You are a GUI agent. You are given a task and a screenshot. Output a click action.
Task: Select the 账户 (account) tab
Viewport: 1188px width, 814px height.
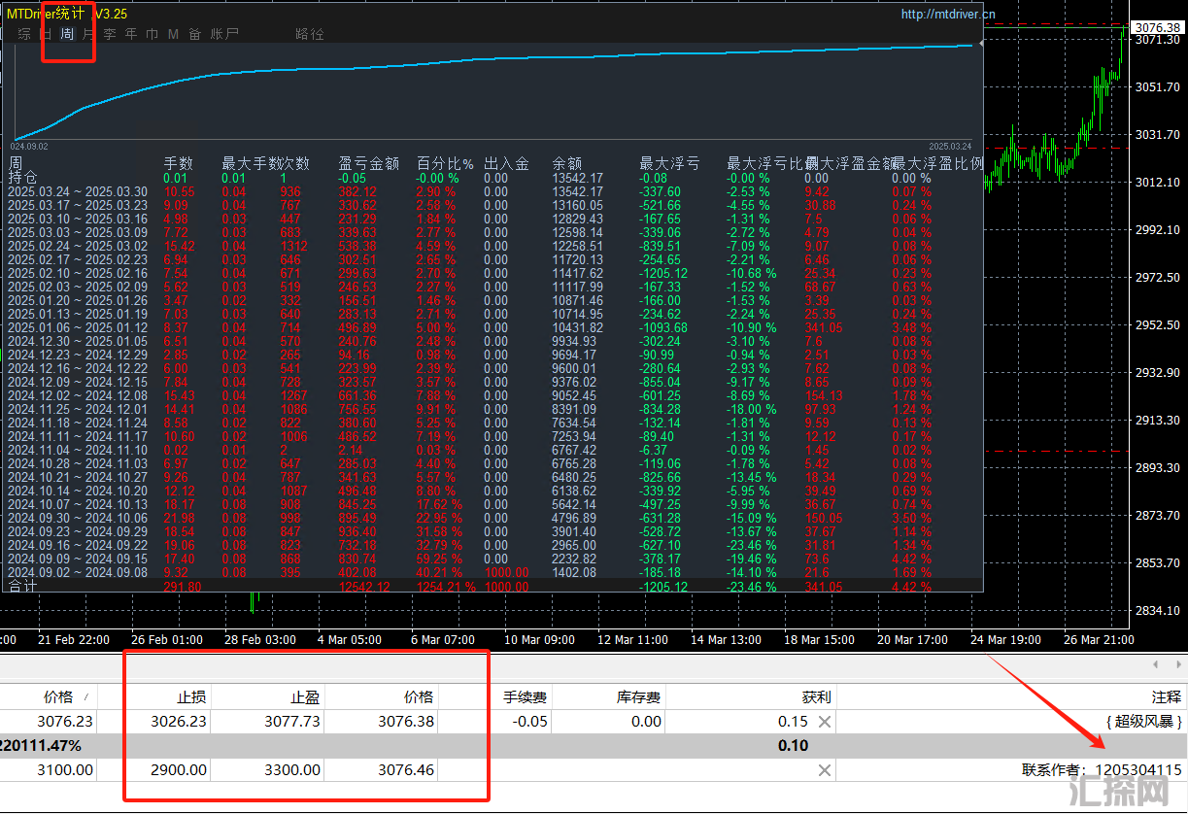tap(224, 34)
